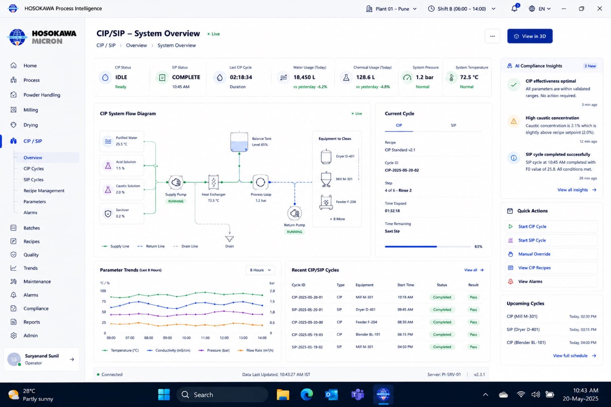The image size is (611, 407).
Task: Click the cycle progress bar at 63%
Action: pyautogui.click(x=428, y=247)
